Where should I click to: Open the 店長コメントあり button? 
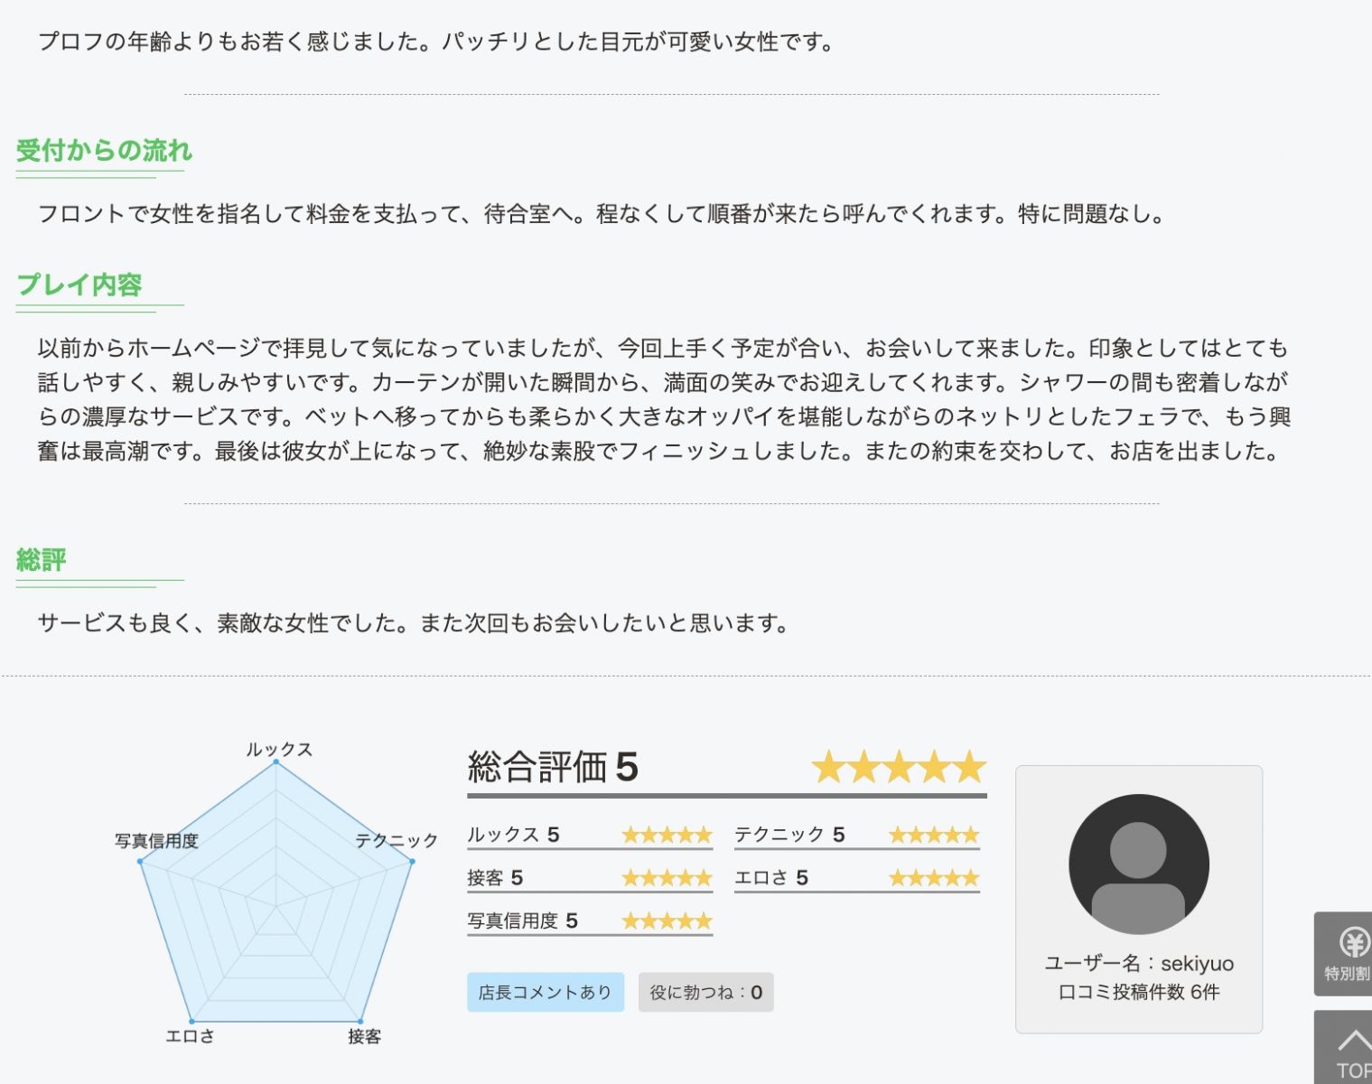pyautogui.click(x=546, y=992)
